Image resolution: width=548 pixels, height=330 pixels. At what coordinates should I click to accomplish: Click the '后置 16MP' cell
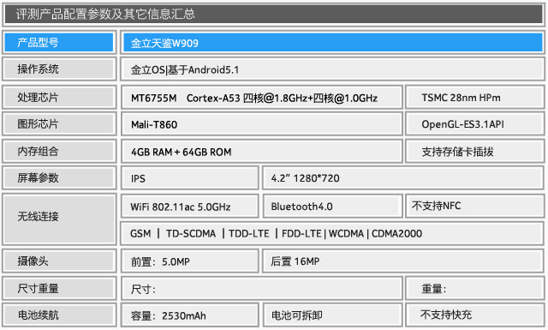tap(403, 261)
